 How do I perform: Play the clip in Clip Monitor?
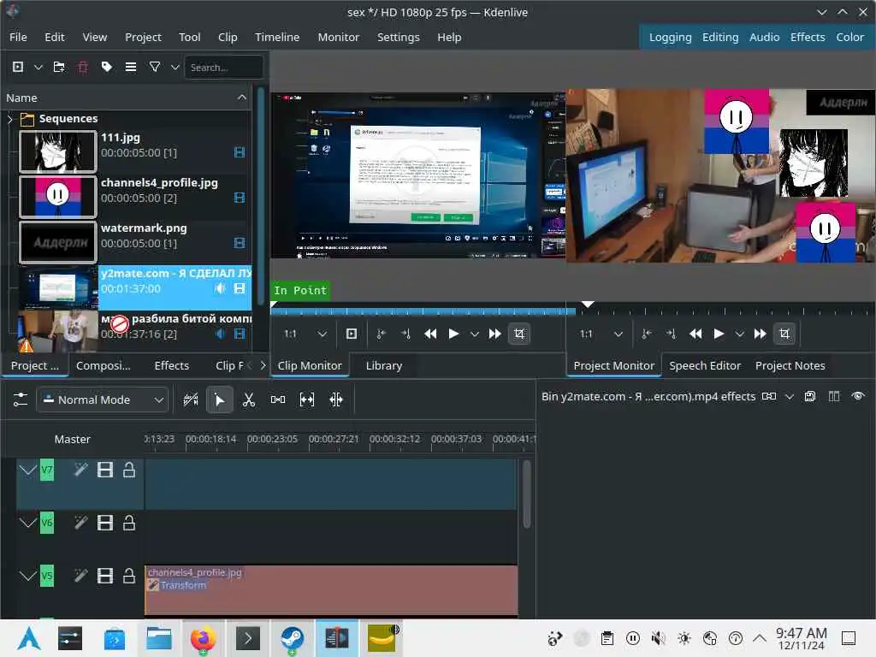click(x=453, y=334)
